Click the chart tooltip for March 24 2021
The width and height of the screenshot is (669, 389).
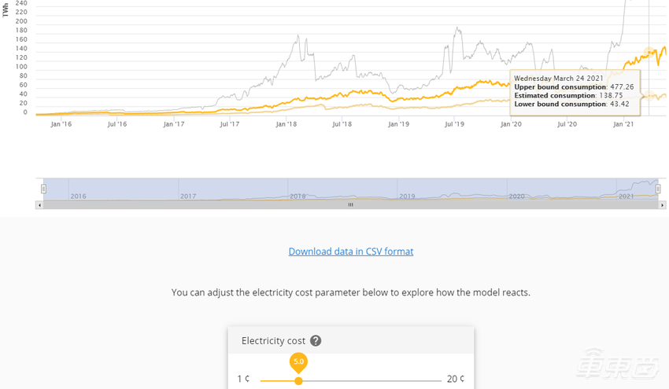[575, 91]
